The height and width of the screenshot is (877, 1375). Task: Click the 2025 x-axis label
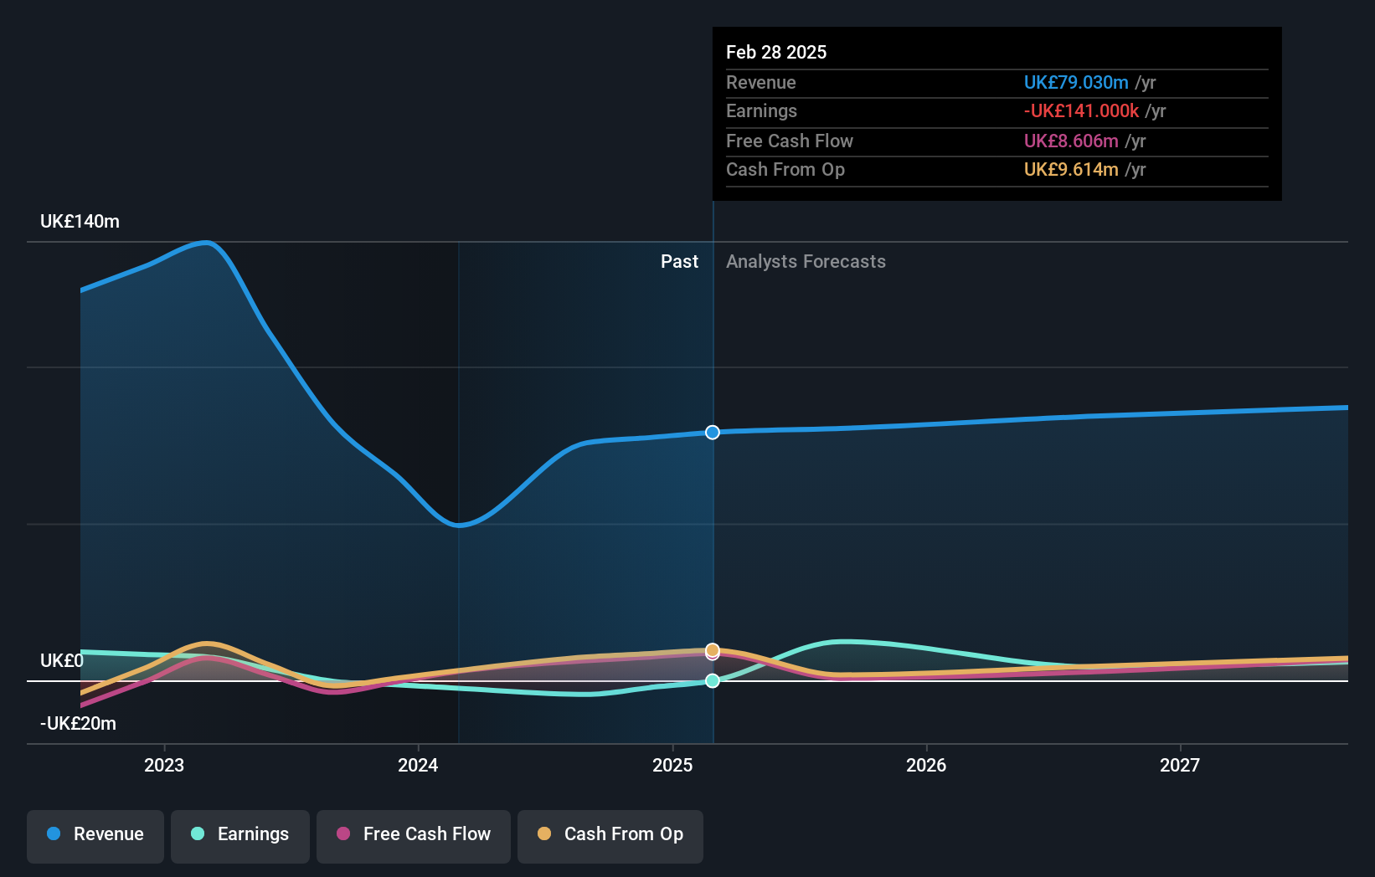(672, 765)
